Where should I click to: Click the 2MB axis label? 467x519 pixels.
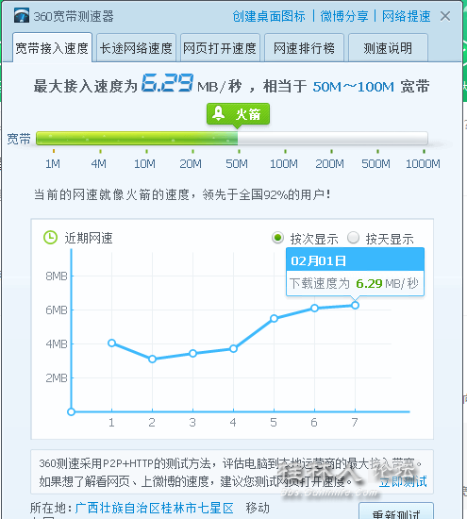pyautogui.click(x=57, y=377)
